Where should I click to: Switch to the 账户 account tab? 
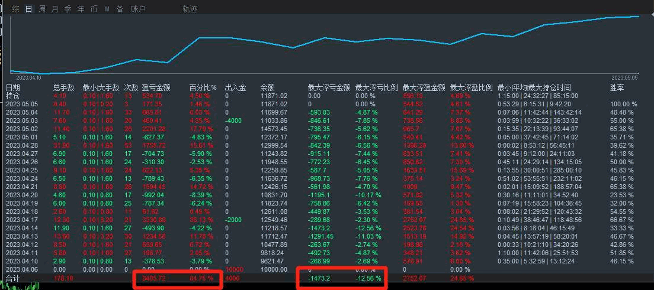139,9
